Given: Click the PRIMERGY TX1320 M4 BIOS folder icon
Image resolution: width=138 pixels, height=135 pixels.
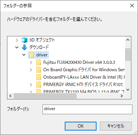Looking at the screenshot, I should click(38, 91).
